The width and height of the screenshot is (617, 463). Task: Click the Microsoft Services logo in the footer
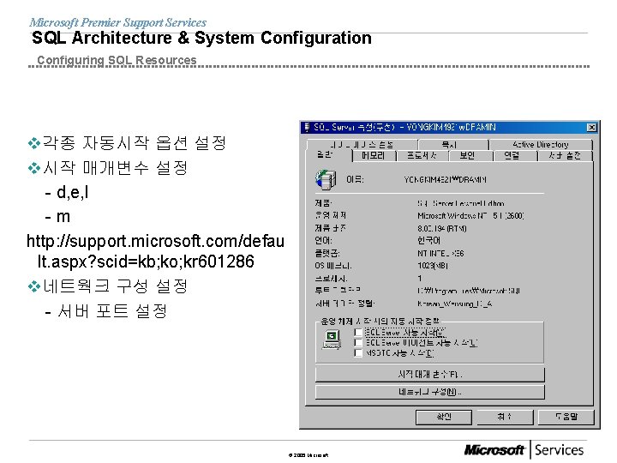(x=524, y=449)
